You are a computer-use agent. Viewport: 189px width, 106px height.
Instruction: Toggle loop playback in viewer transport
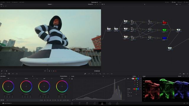(x=56, y=71)
